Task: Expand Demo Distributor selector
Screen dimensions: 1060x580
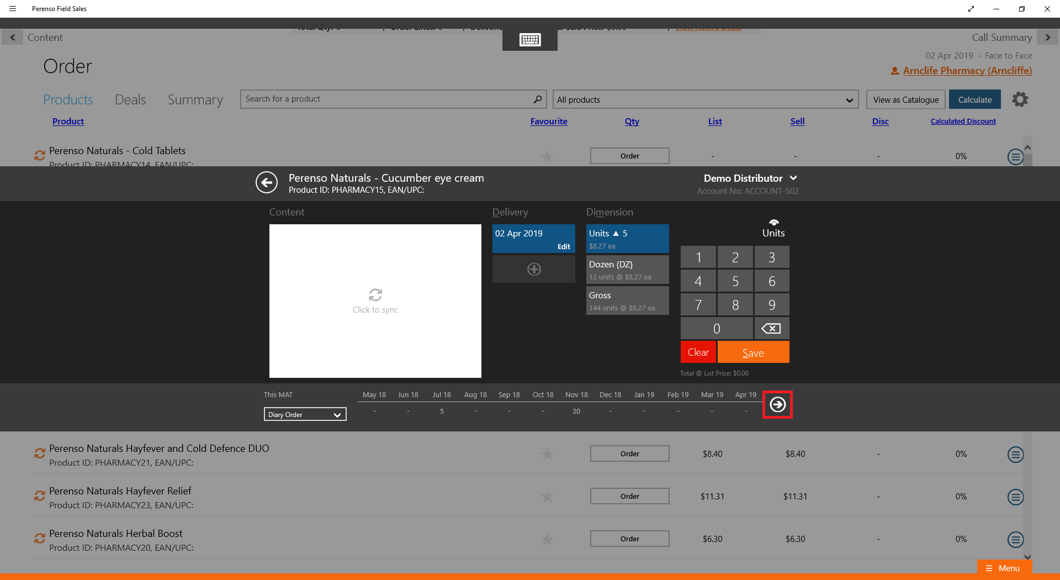Action: coord(793,178)
